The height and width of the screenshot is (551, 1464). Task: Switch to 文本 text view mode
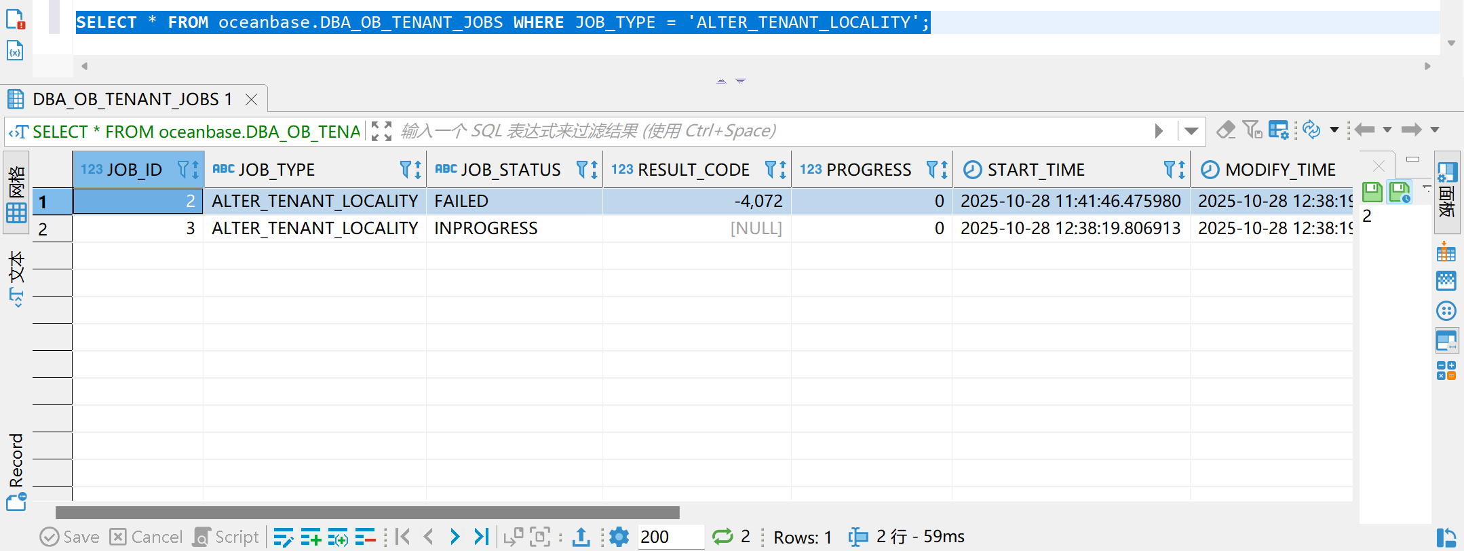pos(17,278)
